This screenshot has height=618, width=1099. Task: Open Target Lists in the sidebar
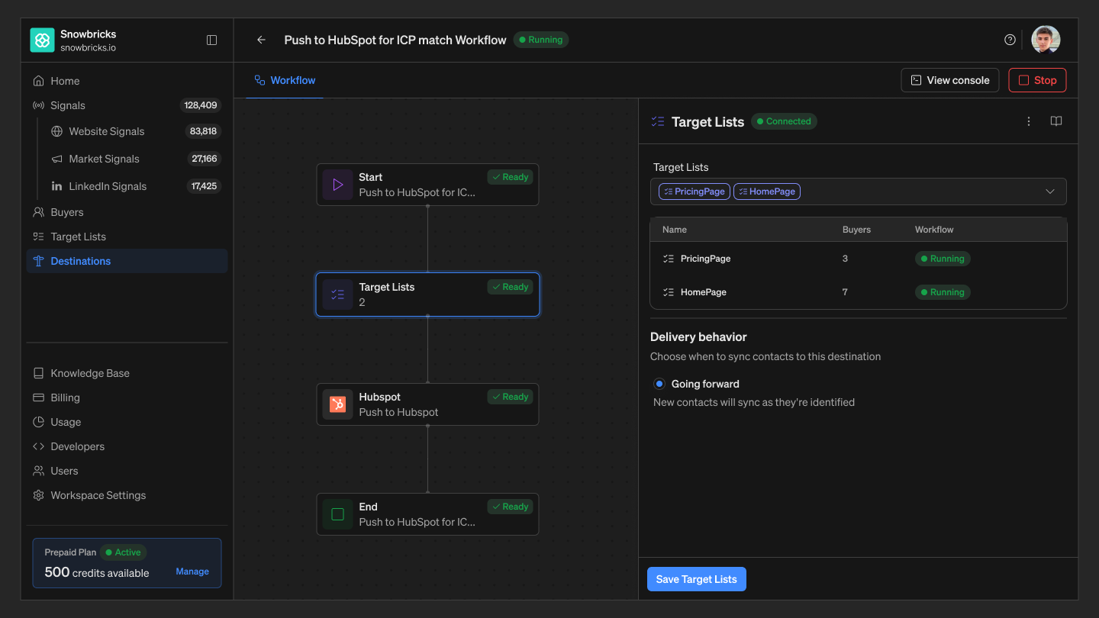pos(127,237)
